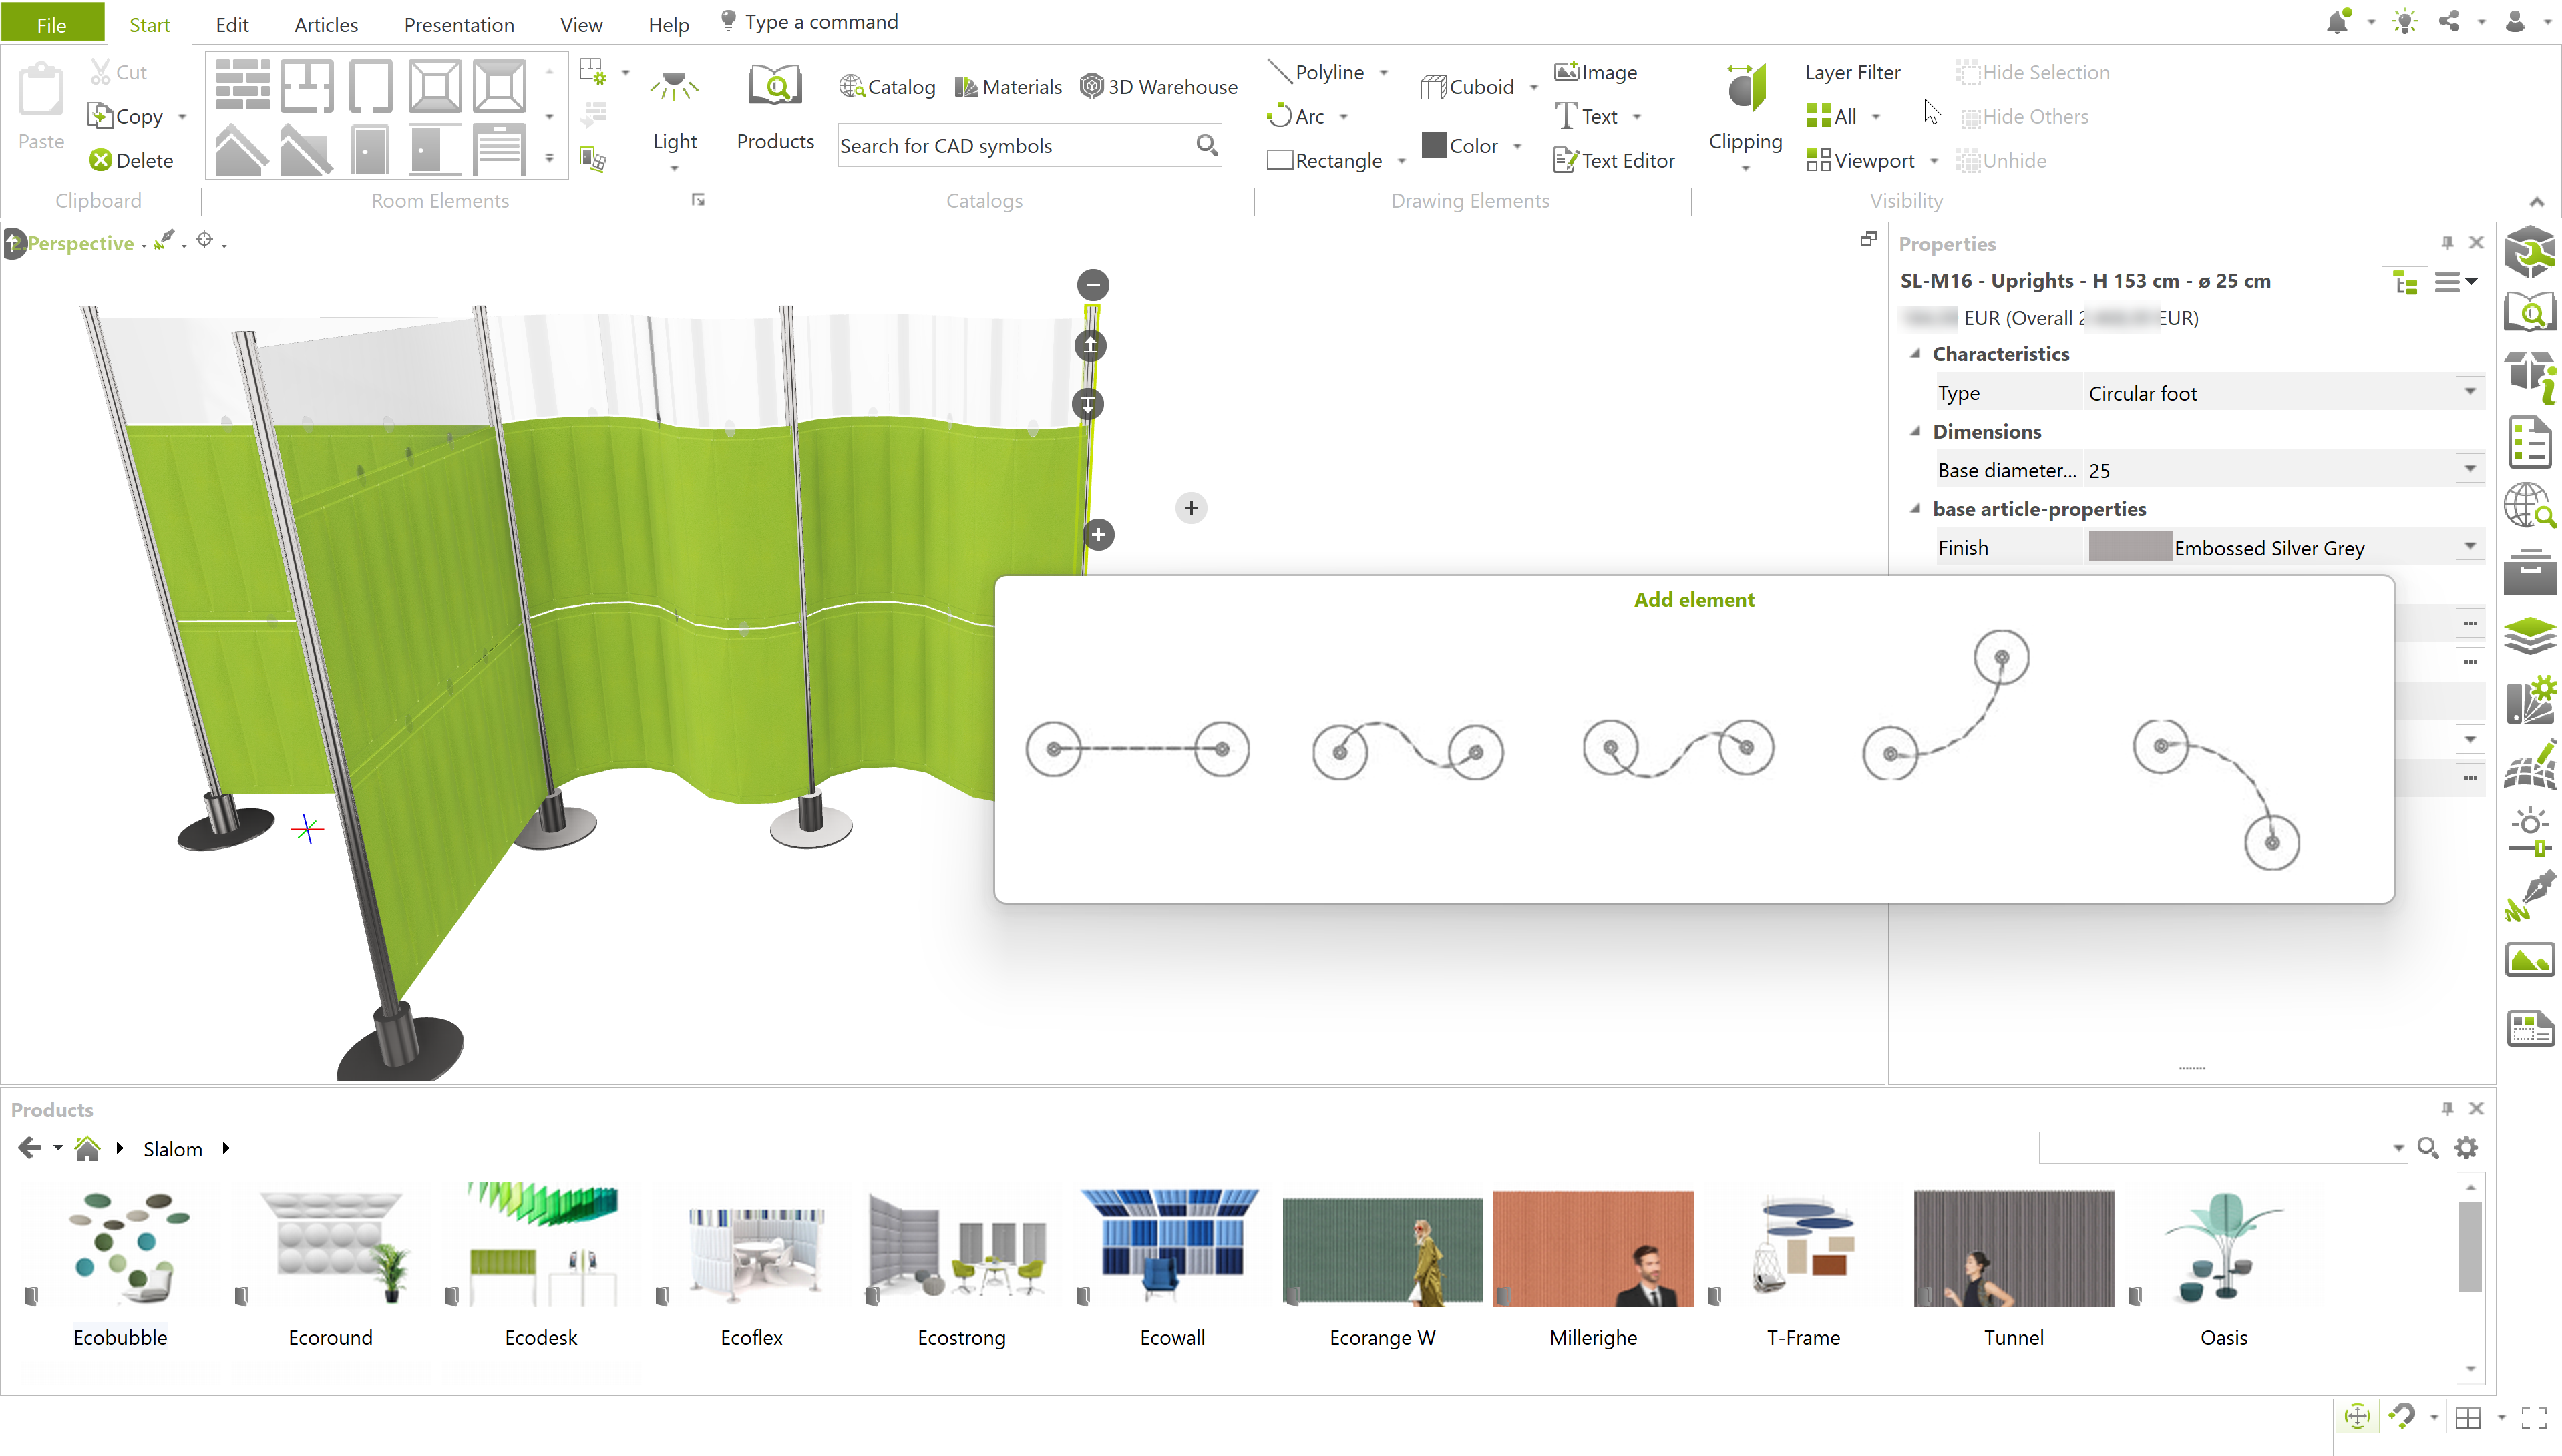Open the Type Circular foot dropdown
The height and width of the screenshot is (1456, 2562).
pos(2470,391)
